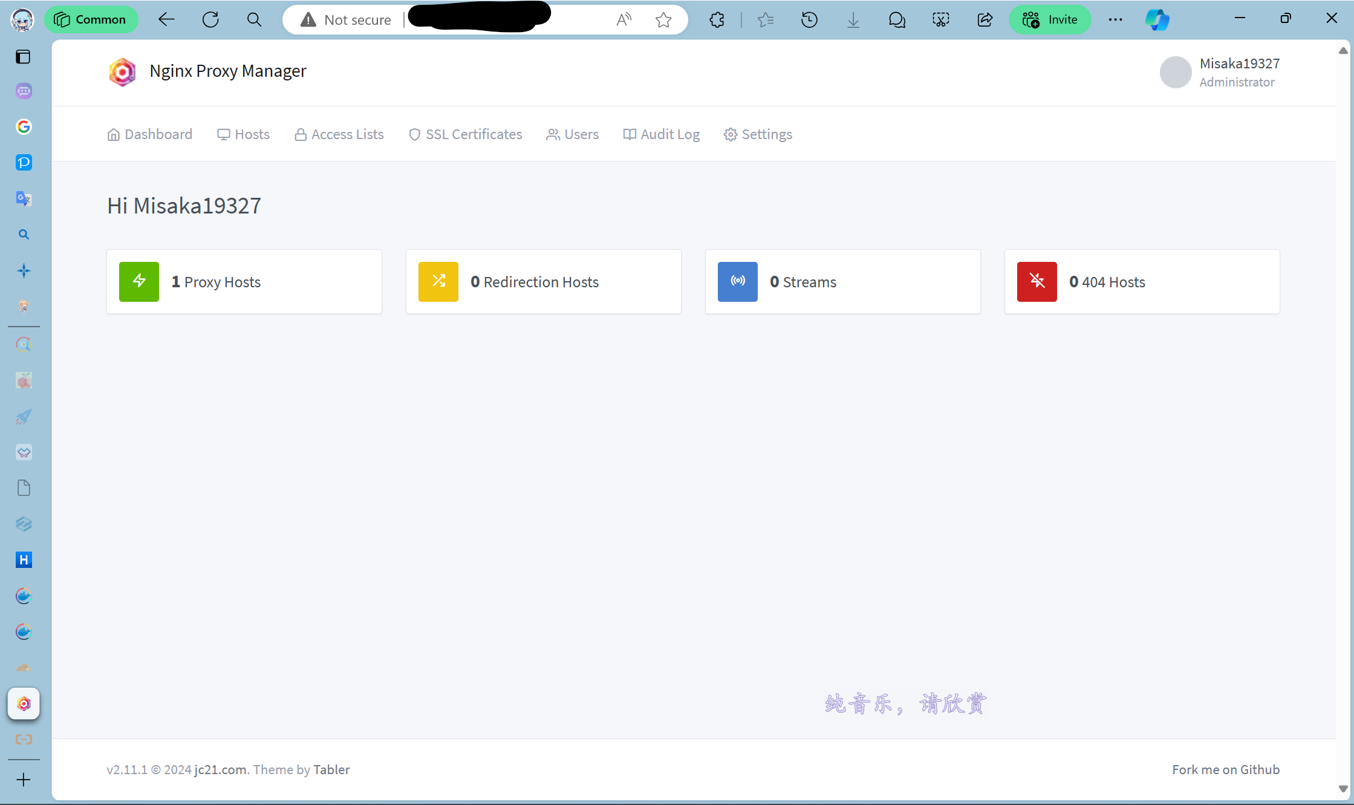Switch to the blue pixiv P tab
This screenshot has height=805, width=1354.
click(24, 163)
